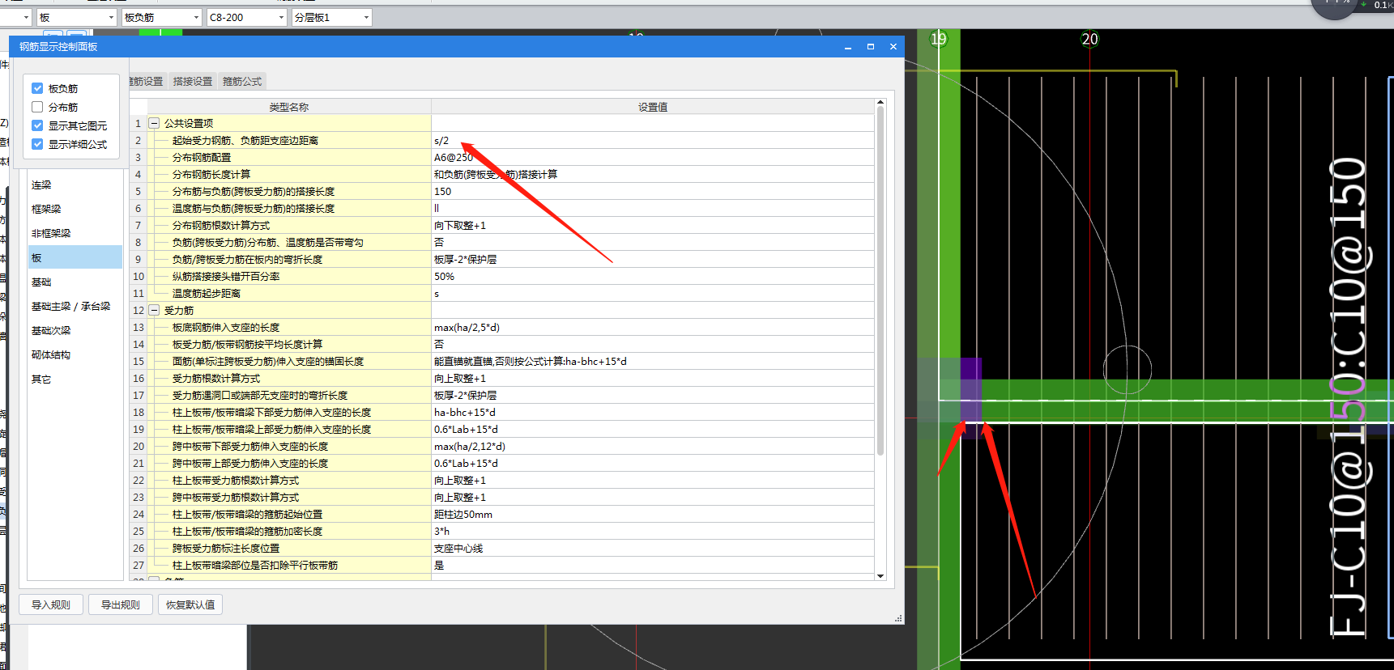The height and width of the screenshot is (670, 1394).
Task: Select 框架梁 in the component list
Action: [x=75, y=209]
